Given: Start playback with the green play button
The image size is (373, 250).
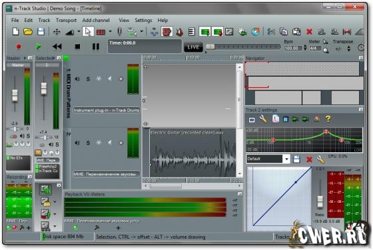Looking at the screenshot, I should (x=38, y=47).
